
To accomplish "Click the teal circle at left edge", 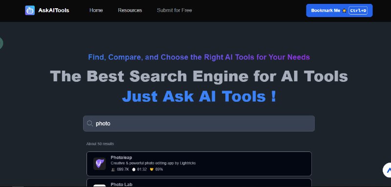I will 1,43.
